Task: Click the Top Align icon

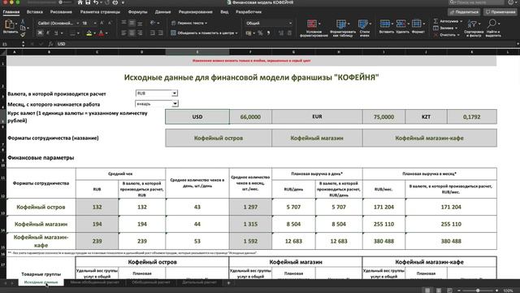Action: coord(123,23)
